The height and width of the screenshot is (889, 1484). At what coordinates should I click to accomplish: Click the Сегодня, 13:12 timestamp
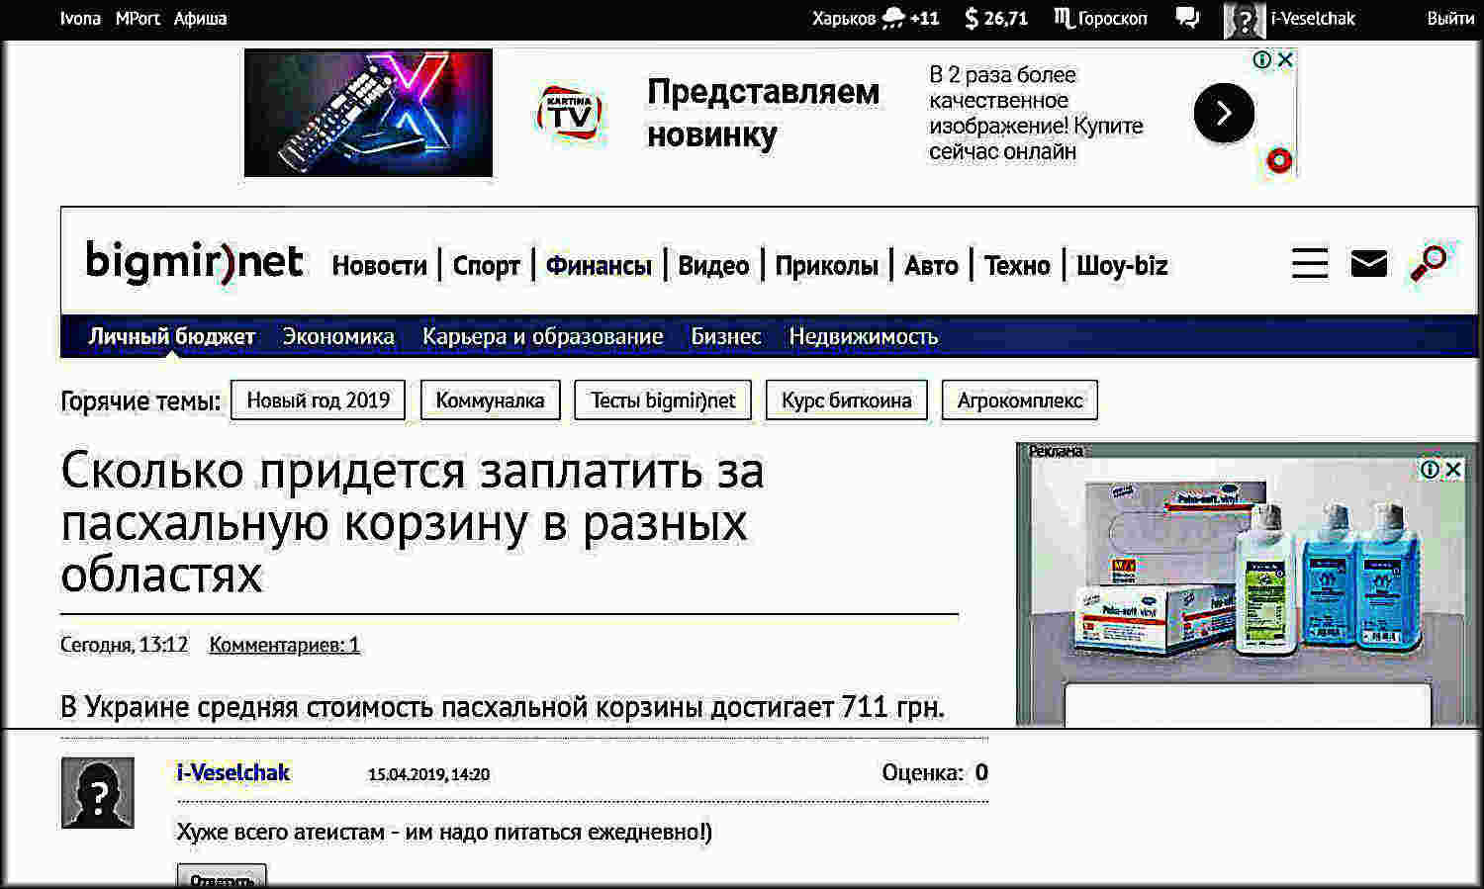124,645
